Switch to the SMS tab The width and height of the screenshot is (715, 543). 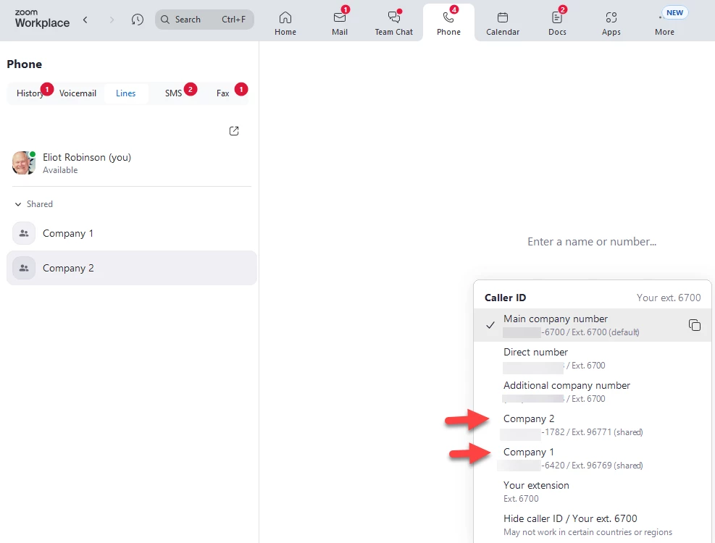click(x=174, y=93)
